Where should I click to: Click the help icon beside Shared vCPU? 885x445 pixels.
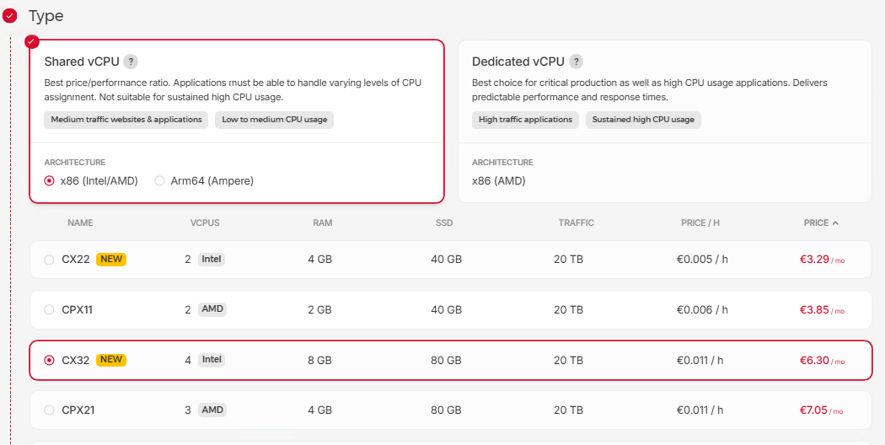click(x=131, y=62)
